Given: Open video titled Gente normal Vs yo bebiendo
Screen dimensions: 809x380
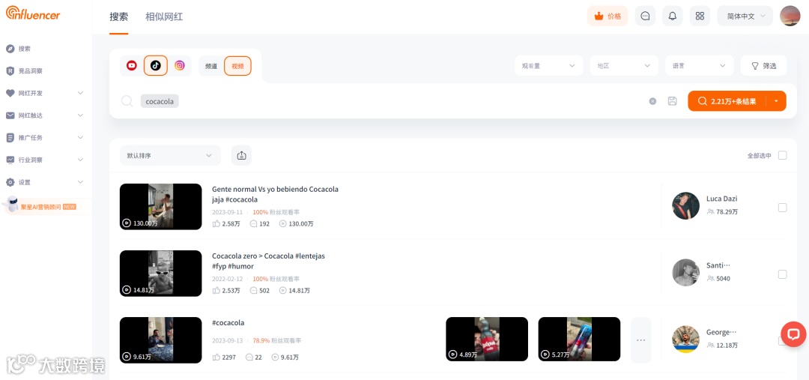Looking at the screenshot, I should [275, 194].
